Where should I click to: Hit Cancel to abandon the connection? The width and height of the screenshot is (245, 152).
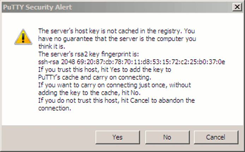pyautogui.click(x=216, y=137)
